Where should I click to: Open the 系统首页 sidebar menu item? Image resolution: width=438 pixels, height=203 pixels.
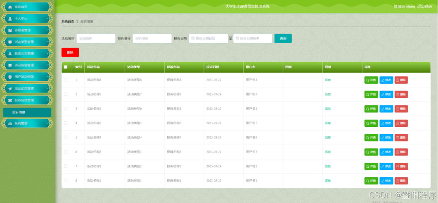[27, 7]
